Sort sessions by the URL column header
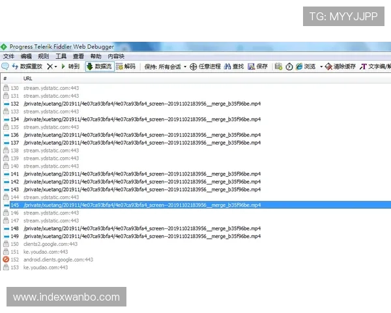Screen dimensions: 391x313 27,78
